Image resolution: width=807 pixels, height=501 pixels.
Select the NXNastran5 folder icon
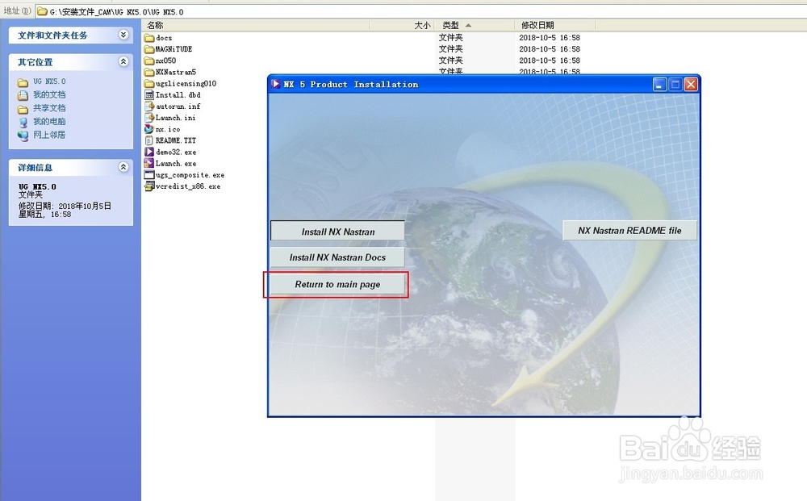point(149,72)
